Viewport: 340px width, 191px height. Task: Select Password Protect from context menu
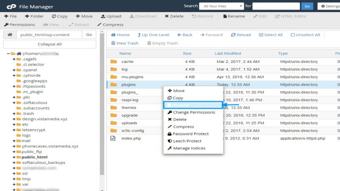188,134
